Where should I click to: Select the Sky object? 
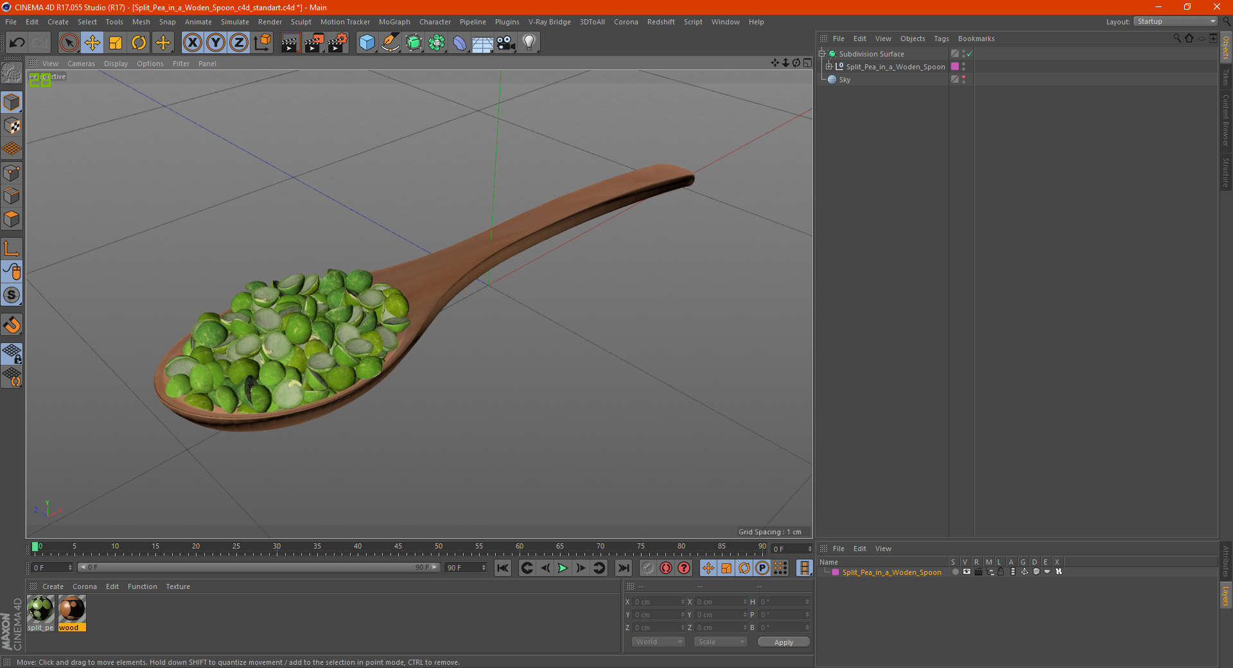(844, 80)
